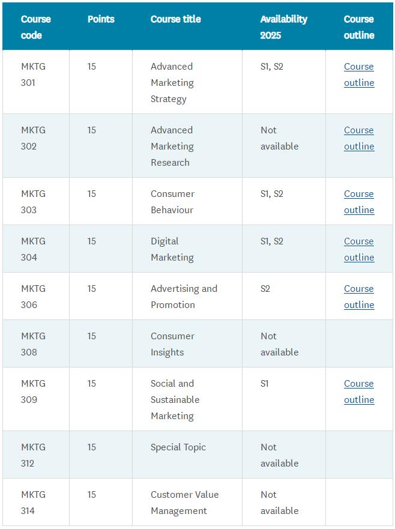Click the Customer Value Management course title
This screenshot has width=395, height=529.
coord(184,503)
